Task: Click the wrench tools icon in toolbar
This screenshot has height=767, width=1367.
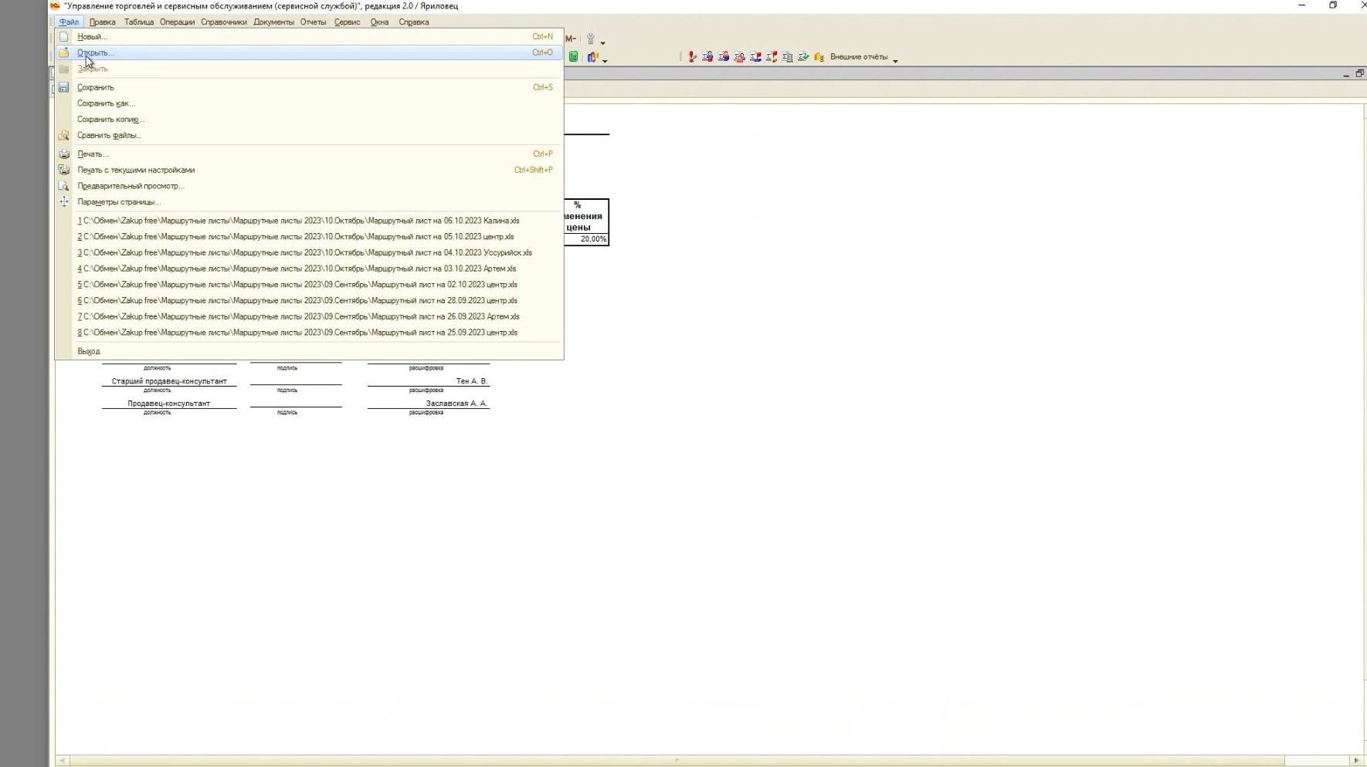Action: point(591,39)
